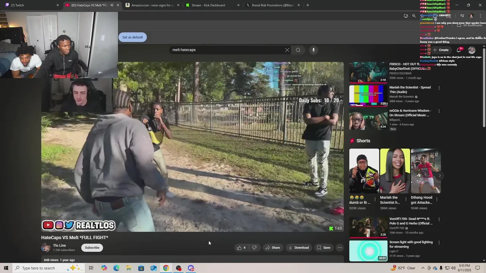Open the media controls icon in Chrome toolbar
Viewport: 486px width, 273px height.
tap(462, 16)
